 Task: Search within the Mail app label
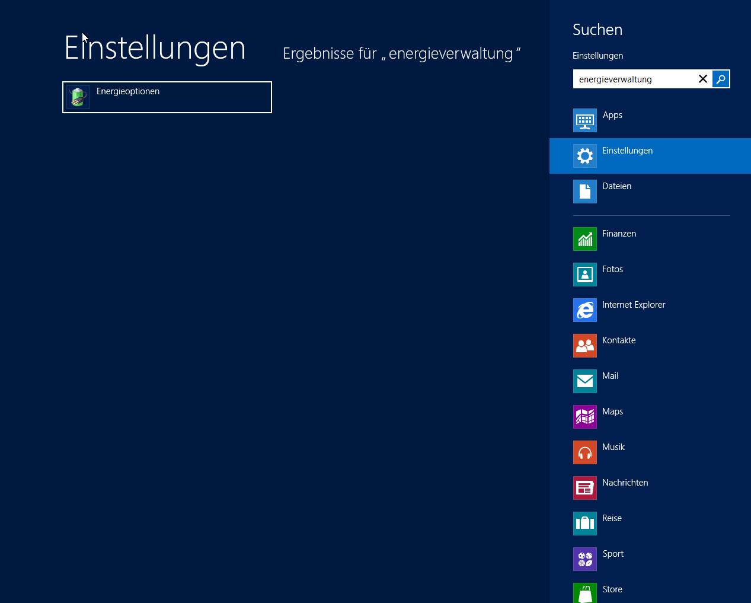pos(610,376)
